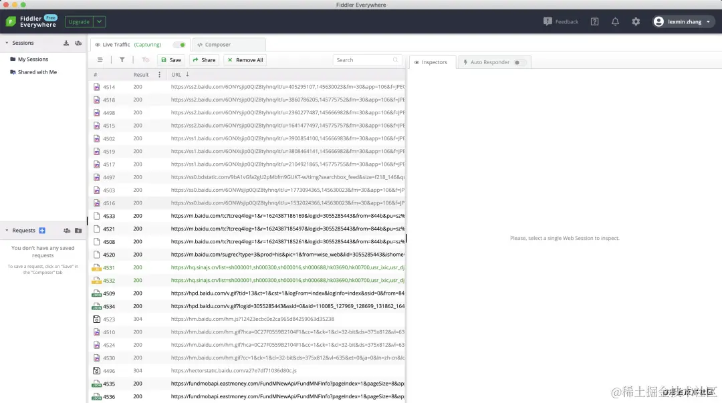Click the new request plus icon
Viewport: 722px width, 403px height.
tap(42, 231)
